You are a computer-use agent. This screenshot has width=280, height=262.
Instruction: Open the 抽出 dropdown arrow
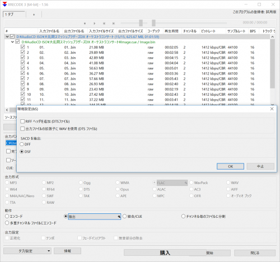click(119, 217)
